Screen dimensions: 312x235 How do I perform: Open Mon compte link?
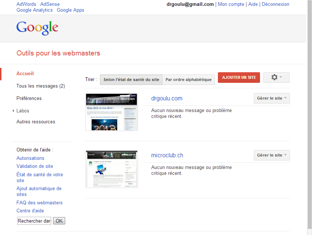[231, 4]
